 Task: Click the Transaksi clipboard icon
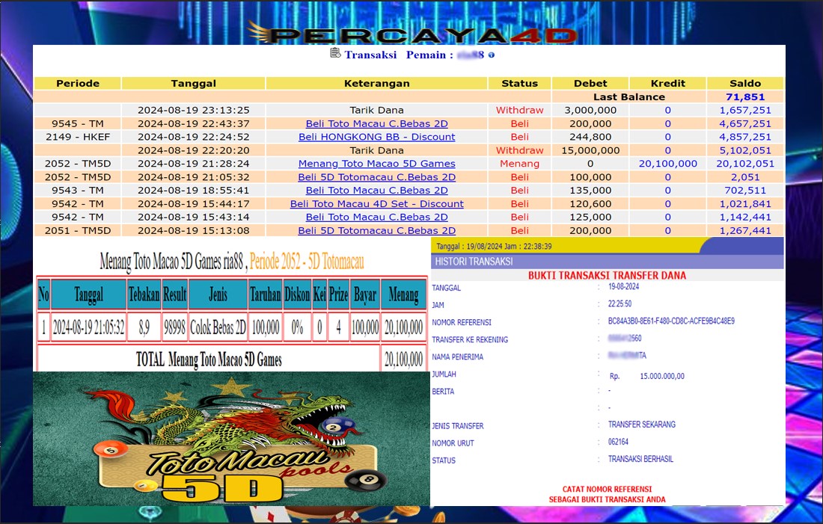coord(335,54)
